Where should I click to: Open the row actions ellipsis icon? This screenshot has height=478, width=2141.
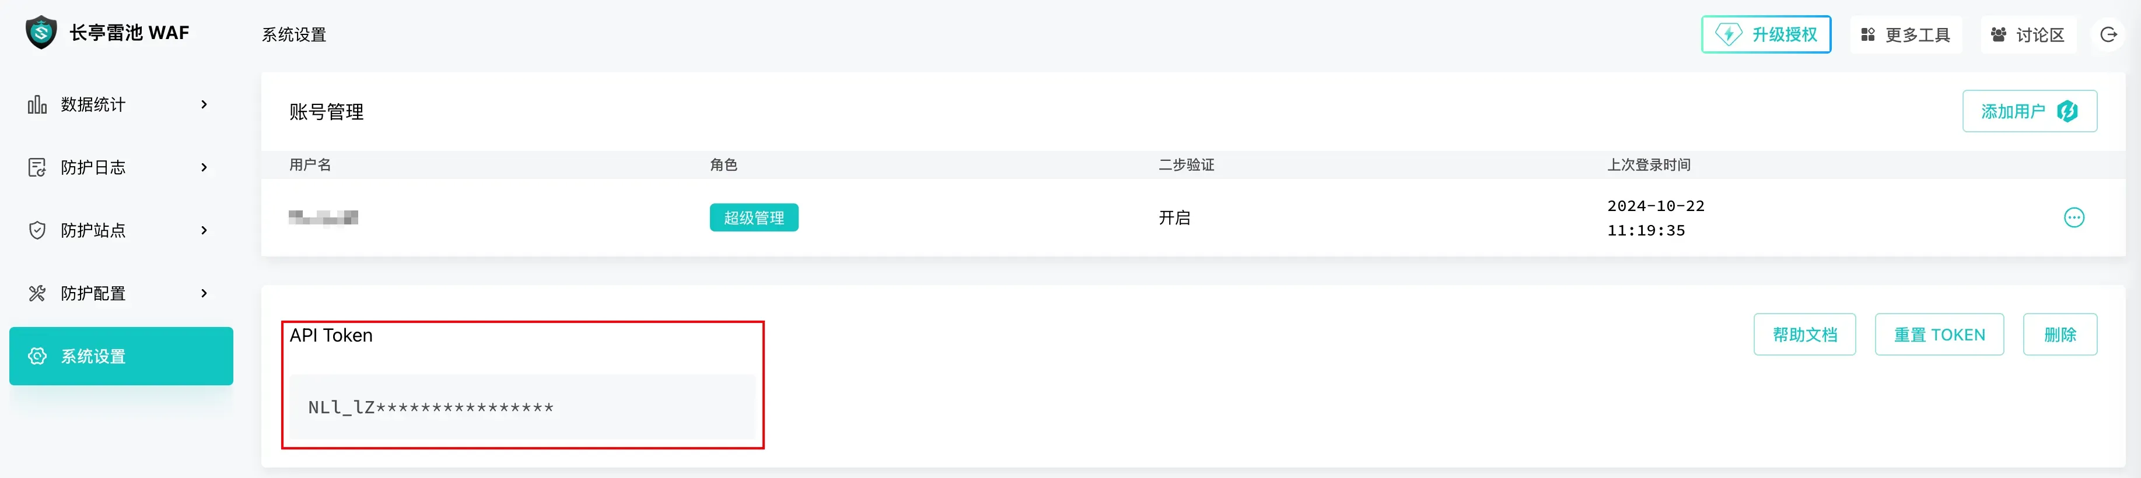point(2074,217)
